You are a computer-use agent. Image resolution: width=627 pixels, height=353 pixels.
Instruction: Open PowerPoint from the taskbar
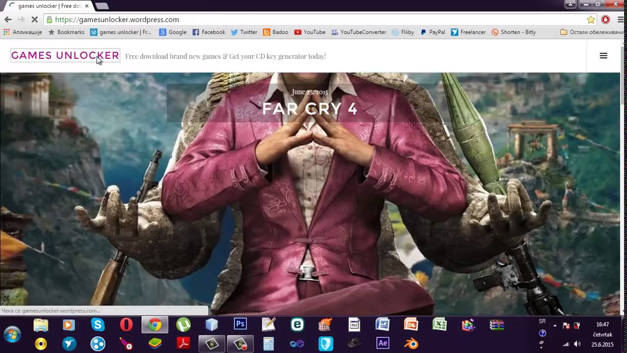411,325
